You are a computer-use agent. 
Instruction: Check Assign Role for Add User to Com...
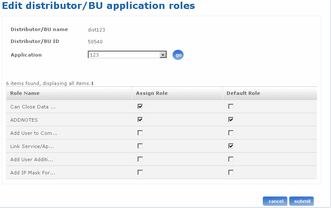[x=140, y=133]
